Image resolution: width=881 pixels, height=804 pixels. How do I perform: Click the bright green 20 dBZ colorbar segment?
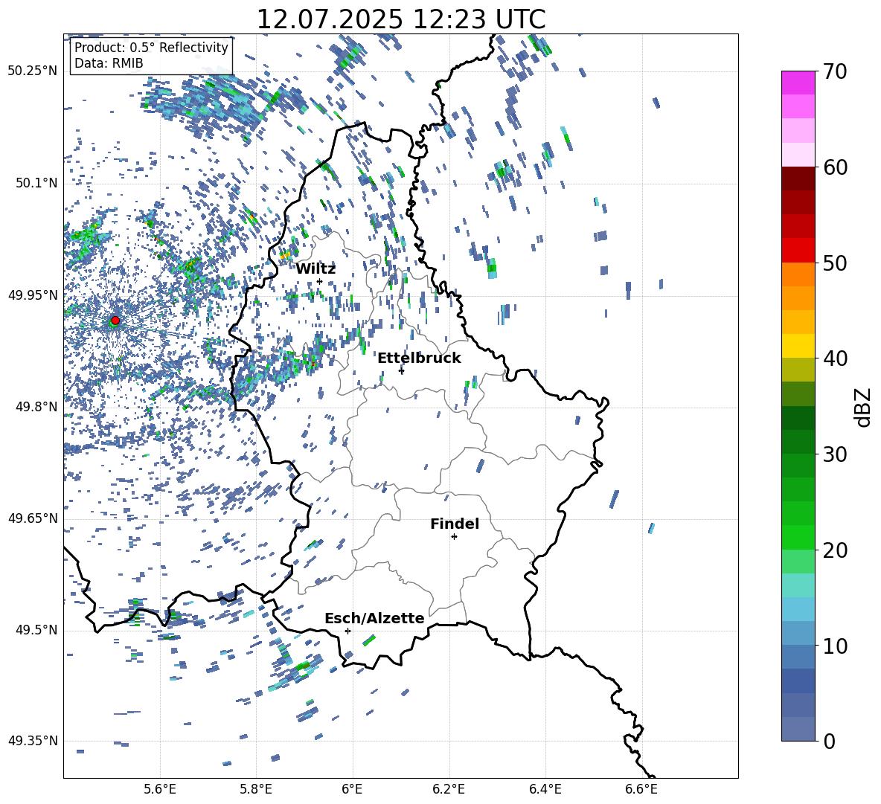798,537
